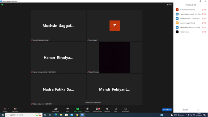Show hidden system tray icons
This screenshot has width=208, height=117.
click(186, 115)
